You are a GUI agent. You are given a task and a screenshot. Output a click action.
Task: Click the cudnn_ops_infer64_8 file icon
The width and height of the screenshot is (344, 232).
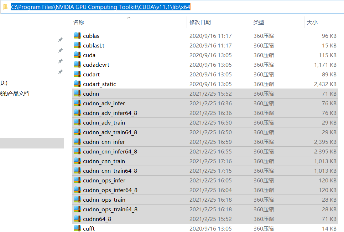[x=78, y=190]
